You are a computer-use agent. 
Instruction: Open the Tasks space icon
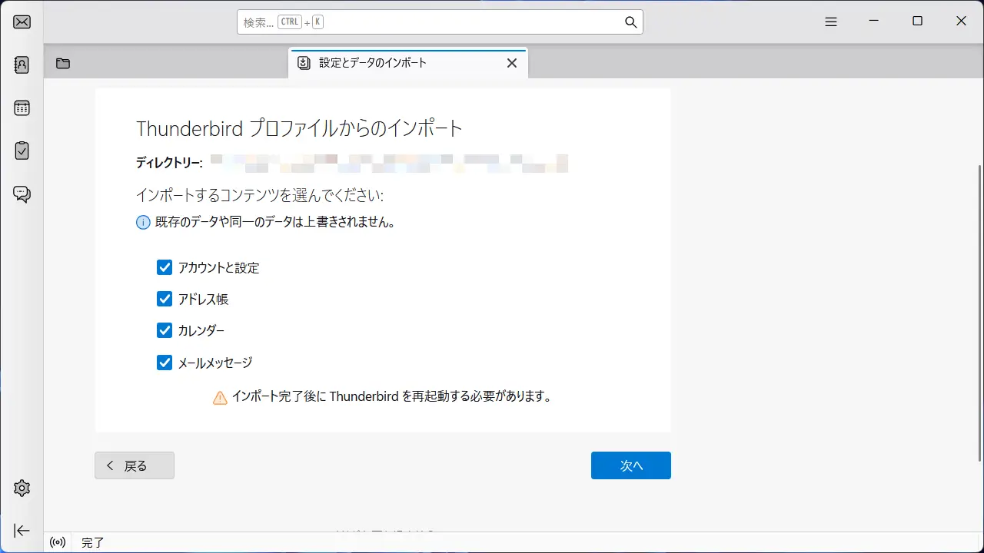(22, 151)
